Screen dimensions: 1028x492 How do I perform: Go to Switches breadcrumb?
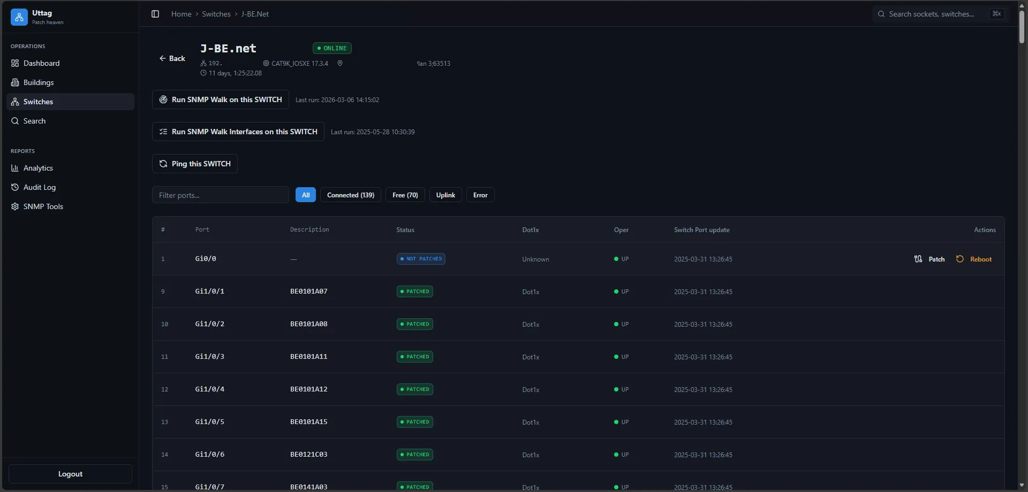(216, 14)
